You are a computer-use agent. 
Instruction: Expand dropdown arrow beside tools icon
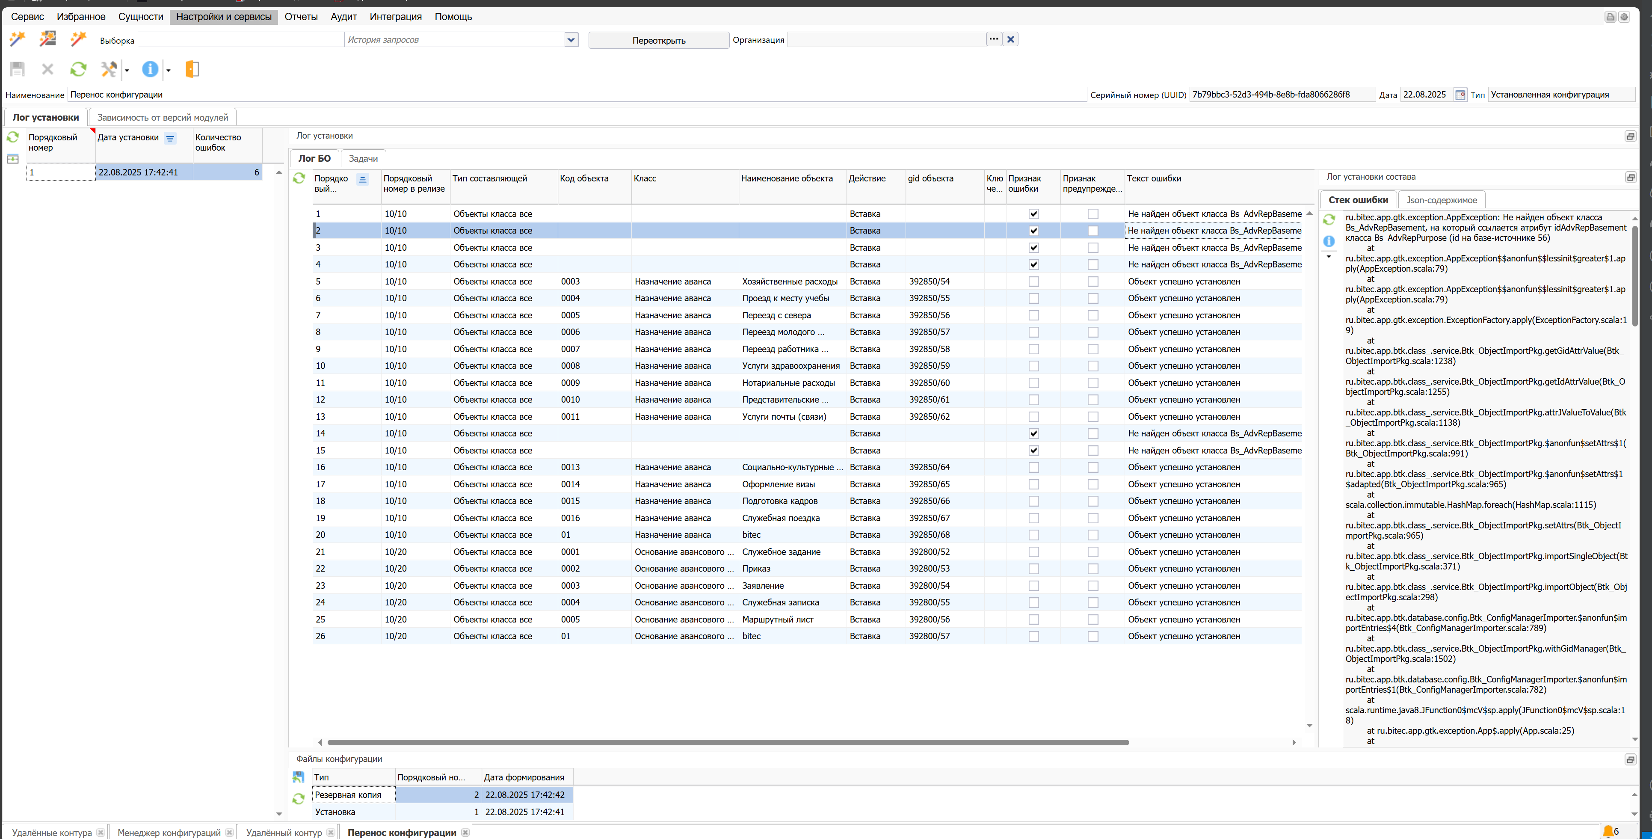(127, 71)
